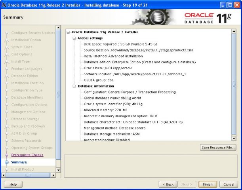Select 'Database character set' row
The width and height of the screenshot is (242, 190).
tap(133, 122)
